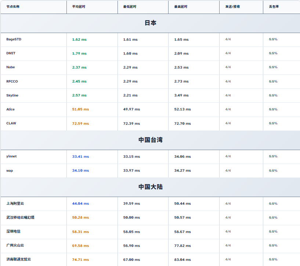Click the 丢包率 column header
Image resolution: width=300 pixels, height=266 pixels.
[x=274, y=7]
